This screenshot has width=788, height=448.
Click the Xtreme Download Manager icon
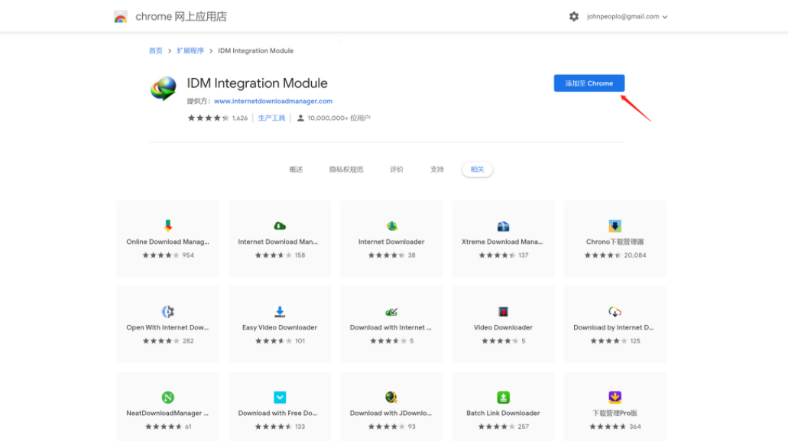(x=503, y=226)
